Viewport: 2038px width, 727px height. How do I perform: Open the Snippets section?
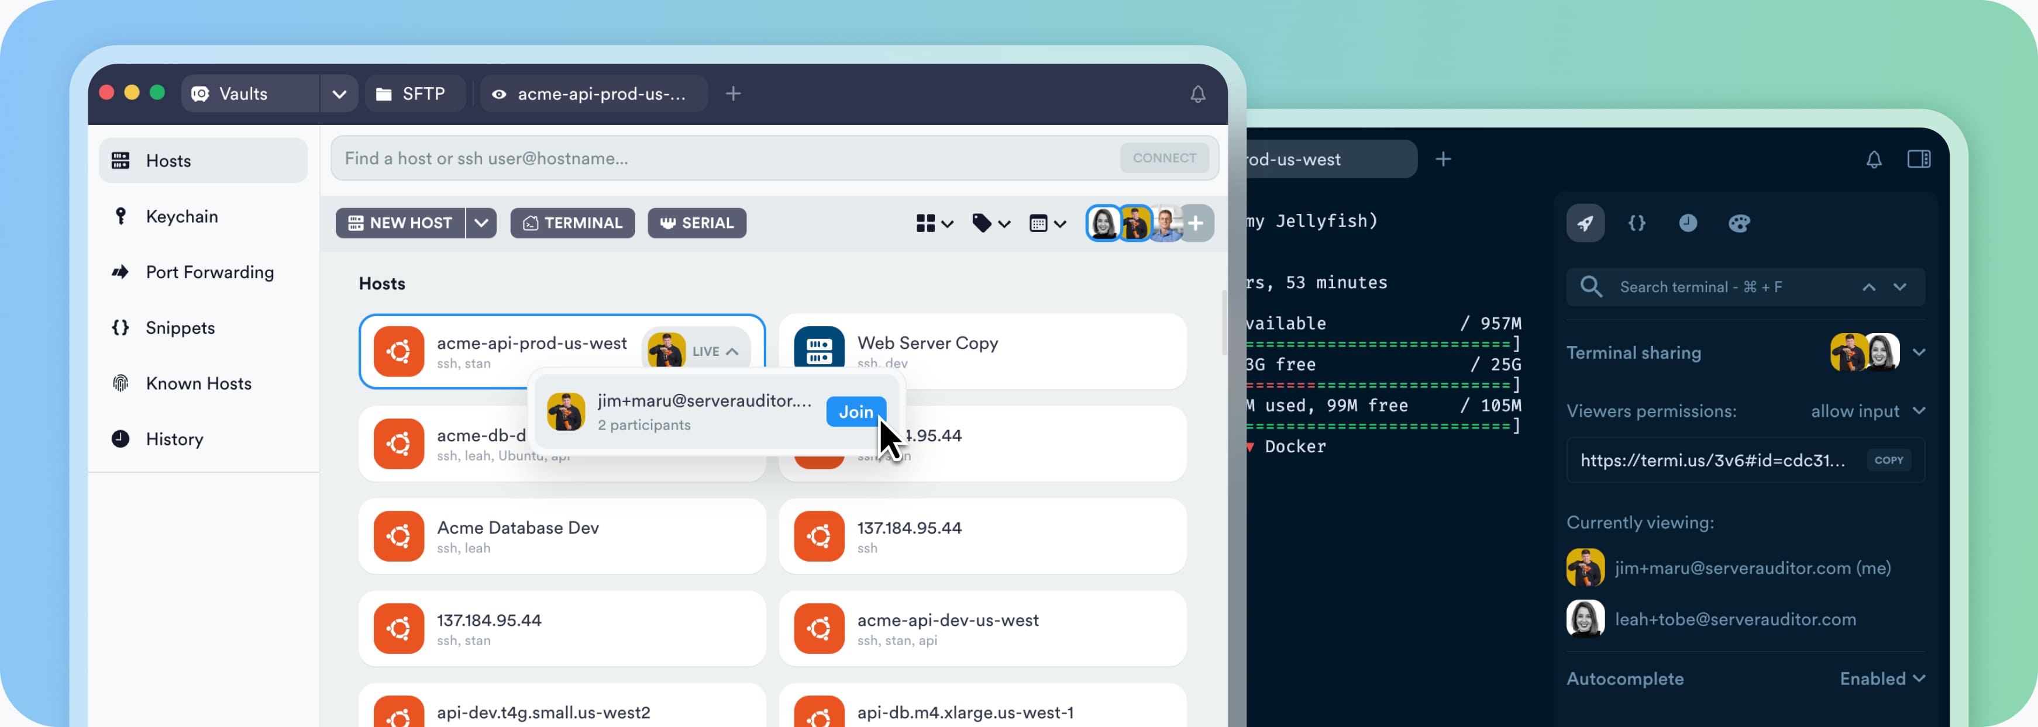pyautogui.click(x=202, y=327)
